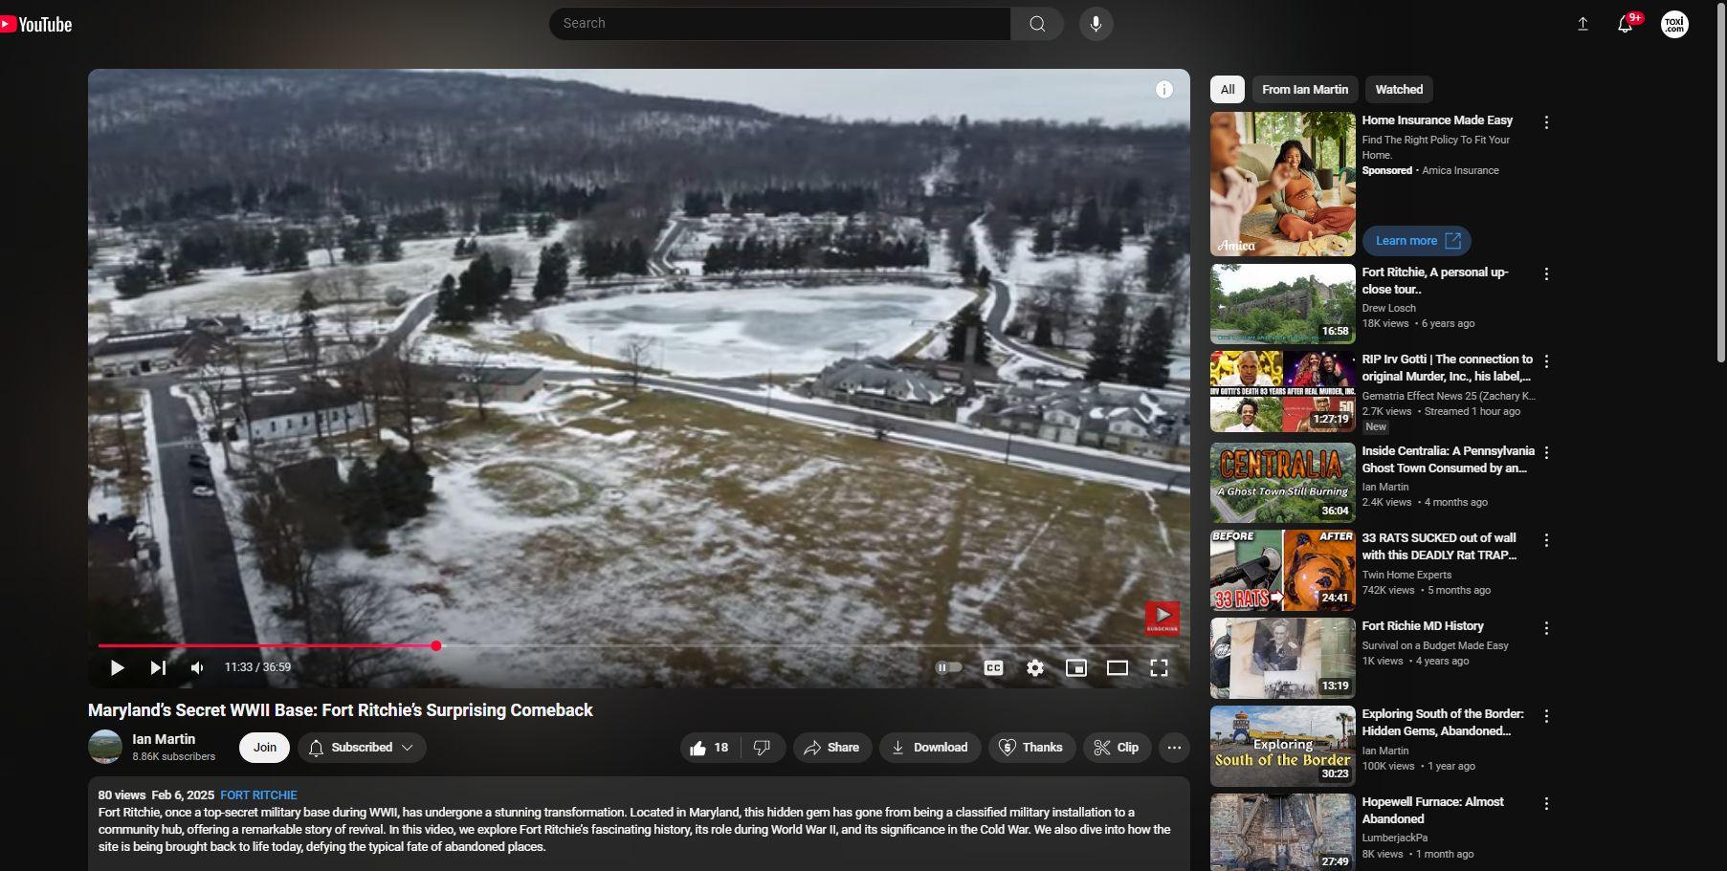Open the video settings gear
This screenshot has width=1727, height=871.
click(x=1035, y=667)
